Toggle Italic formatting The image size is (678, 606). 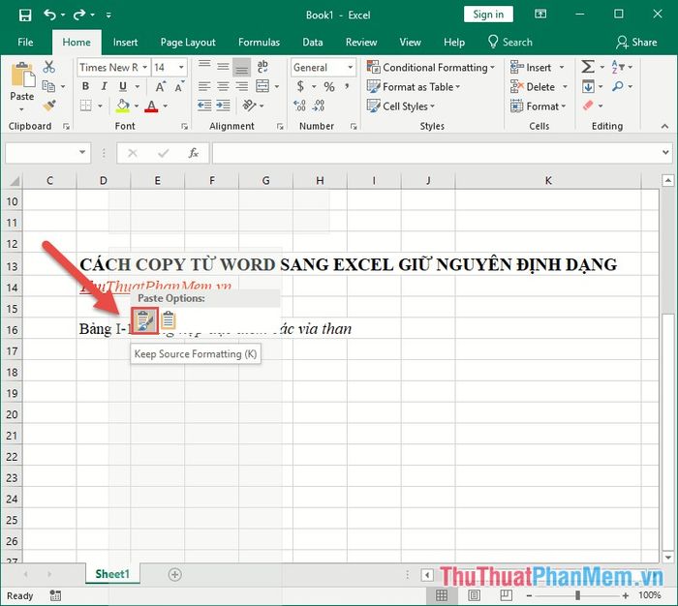tap(105, 86)
